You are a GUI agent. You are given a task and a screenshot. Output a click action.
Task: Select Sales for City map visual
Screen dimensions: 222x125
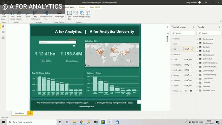pos(112,55)
